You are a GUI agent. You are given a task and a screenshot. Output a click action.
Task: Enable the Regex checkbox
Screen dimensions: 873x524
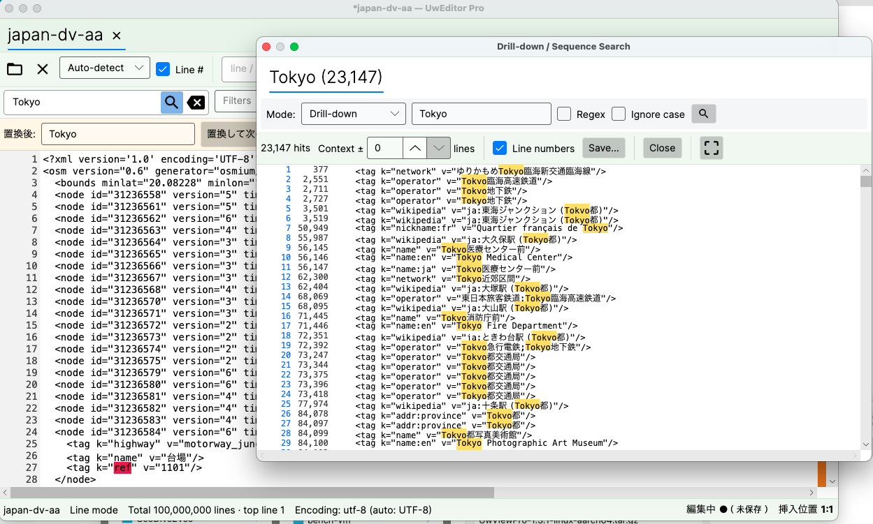(564, 114)
